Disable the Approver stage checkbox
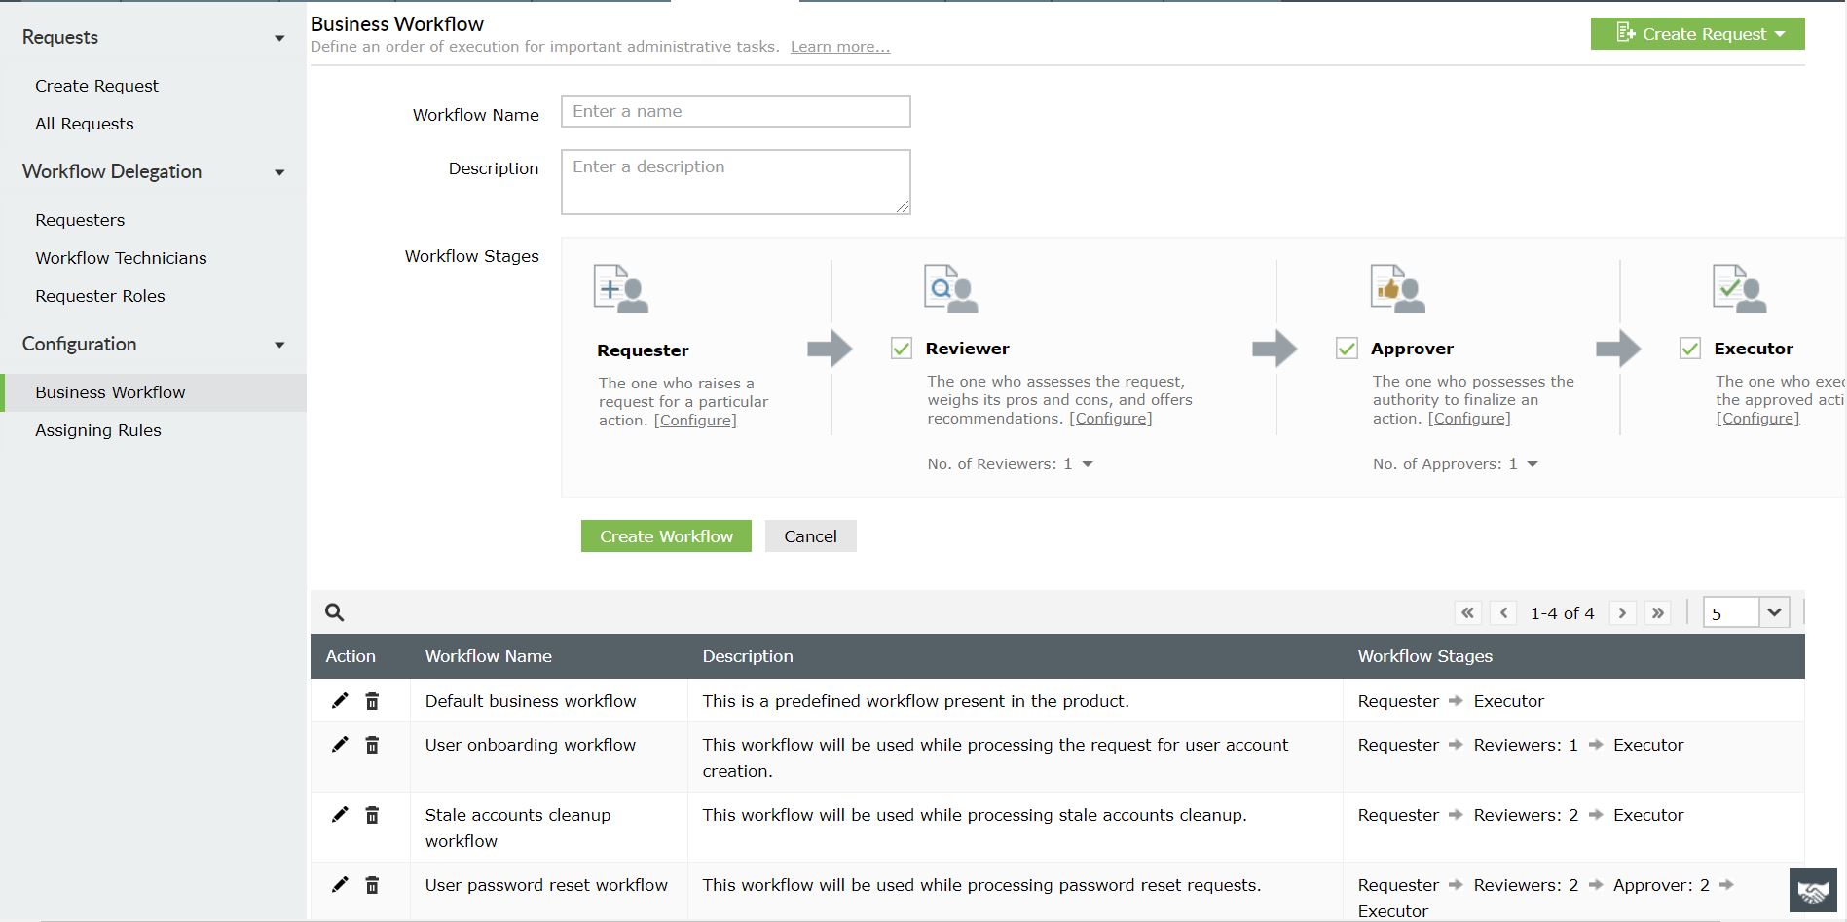Image resolution: width=1847 pixels, height=922 pixels. pyautogui.click(x=1347, y=348)
